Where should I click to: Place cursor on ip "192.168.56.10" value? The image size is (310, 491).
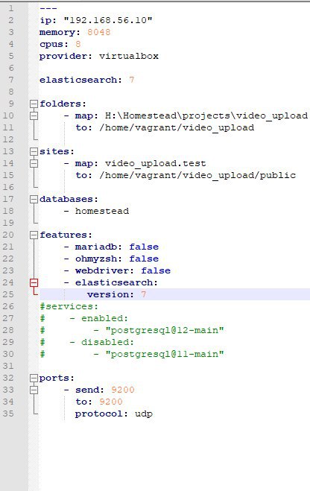[x=108, y=20]
